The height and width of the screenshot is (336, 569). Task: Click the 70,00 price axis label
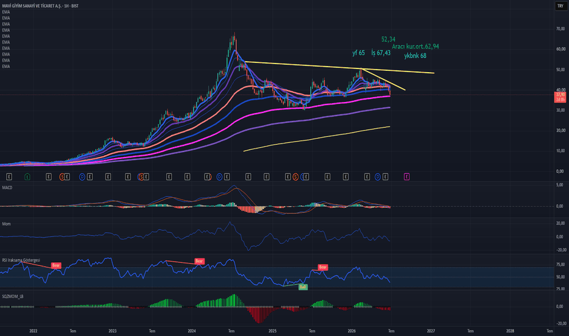tap(560, 29)
